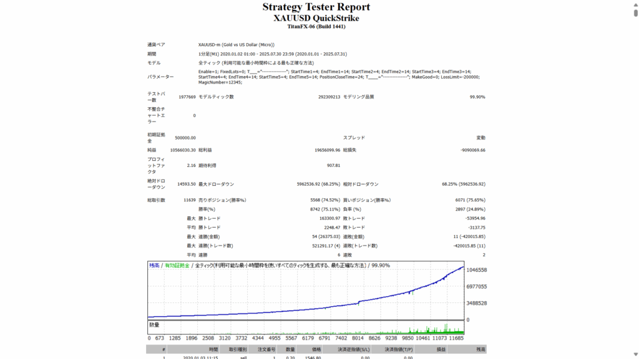Click the green '有効証拠金' chart legend
Viewport: 639px width, 359px height.
177,266
